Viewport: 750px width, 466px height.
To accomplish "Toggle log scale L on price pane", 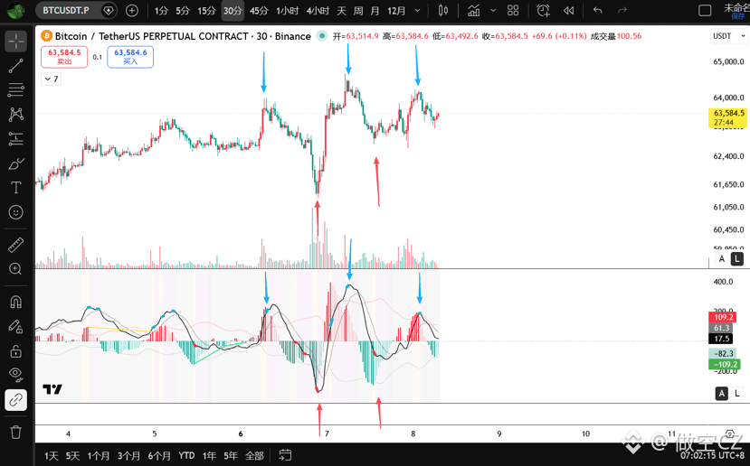I will pyautogui.click(x=737, y=259).
